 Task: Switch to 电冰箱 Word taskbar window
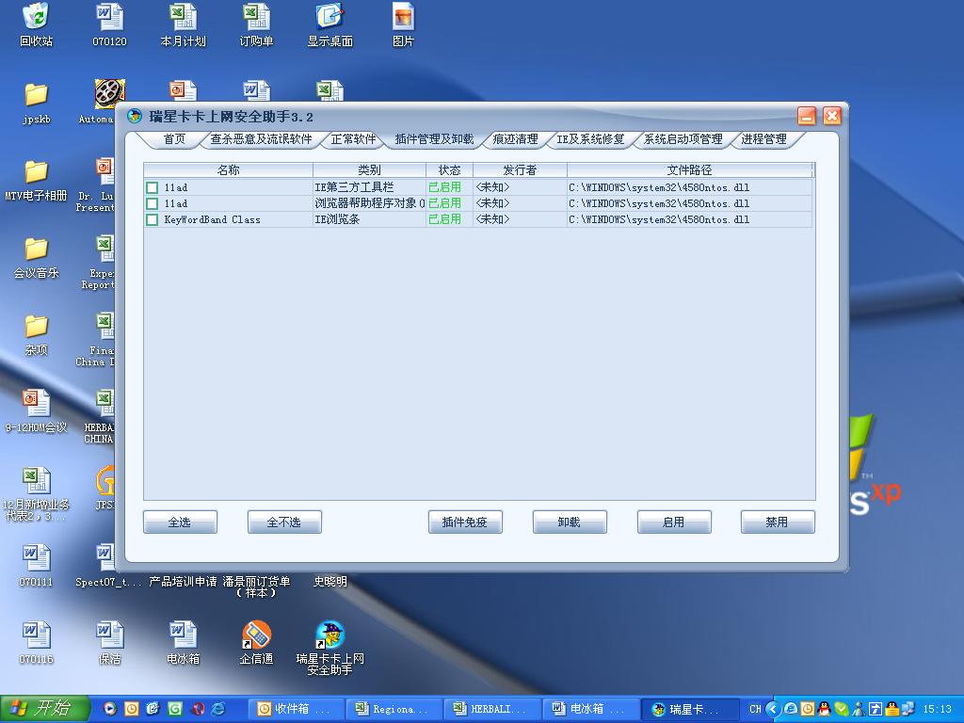pos(591,709)
